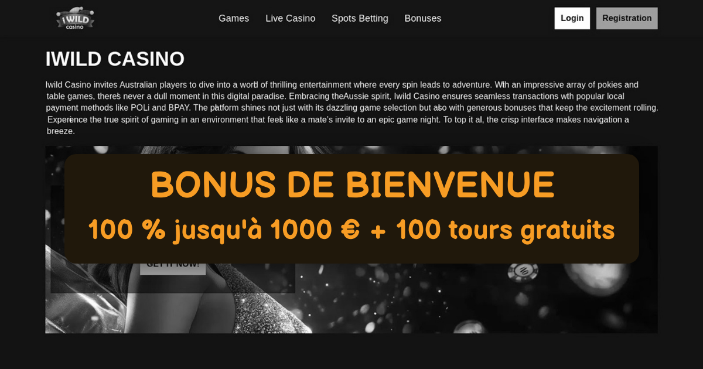The image size is (703, 369).
Task: Open the iWild casino logo homepage
Action: pyautogui.click(x=75, y=18)
